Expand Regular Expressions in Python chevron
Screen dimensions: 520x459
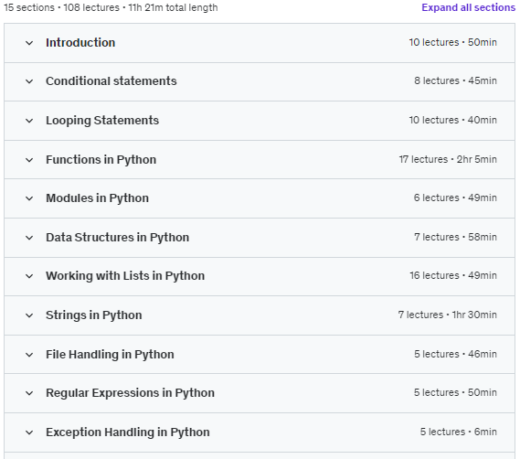(29, 393)
